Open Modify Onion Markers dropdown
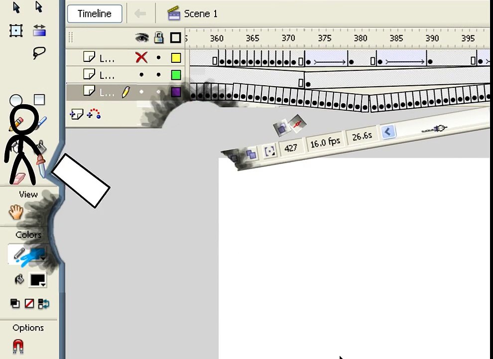This screenshot has width=493, height=359. (269, 152)
